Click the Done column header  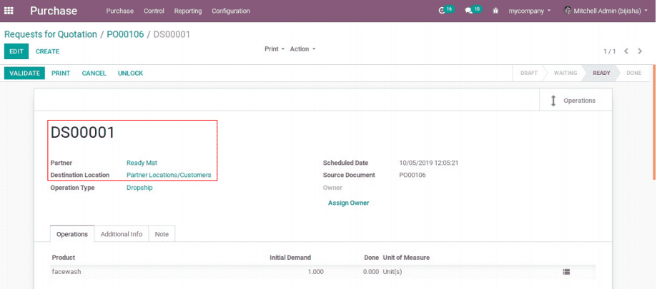(x=371, y=258)
